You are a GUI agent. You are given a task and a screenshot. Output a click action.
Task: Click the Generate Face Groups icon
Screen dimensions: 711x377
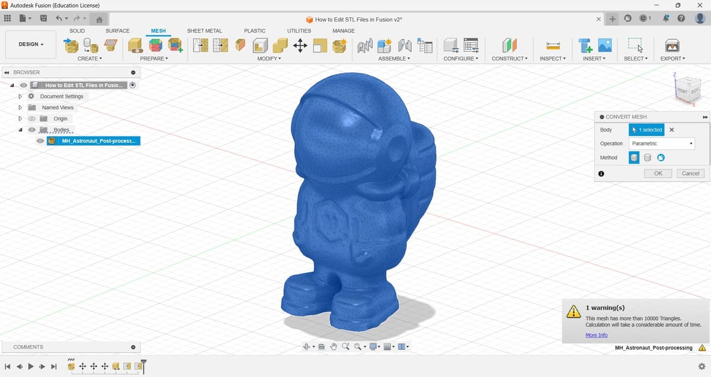coord(155,45)
